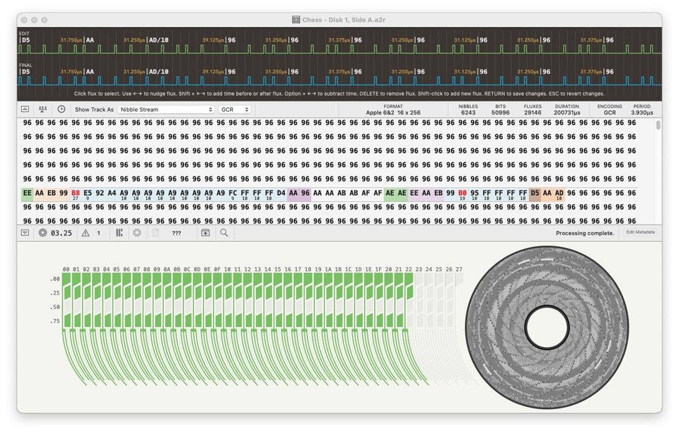This screenshot has height=434, width=679.
Task: Click the Processing complete status text
Action: [585, 233]
